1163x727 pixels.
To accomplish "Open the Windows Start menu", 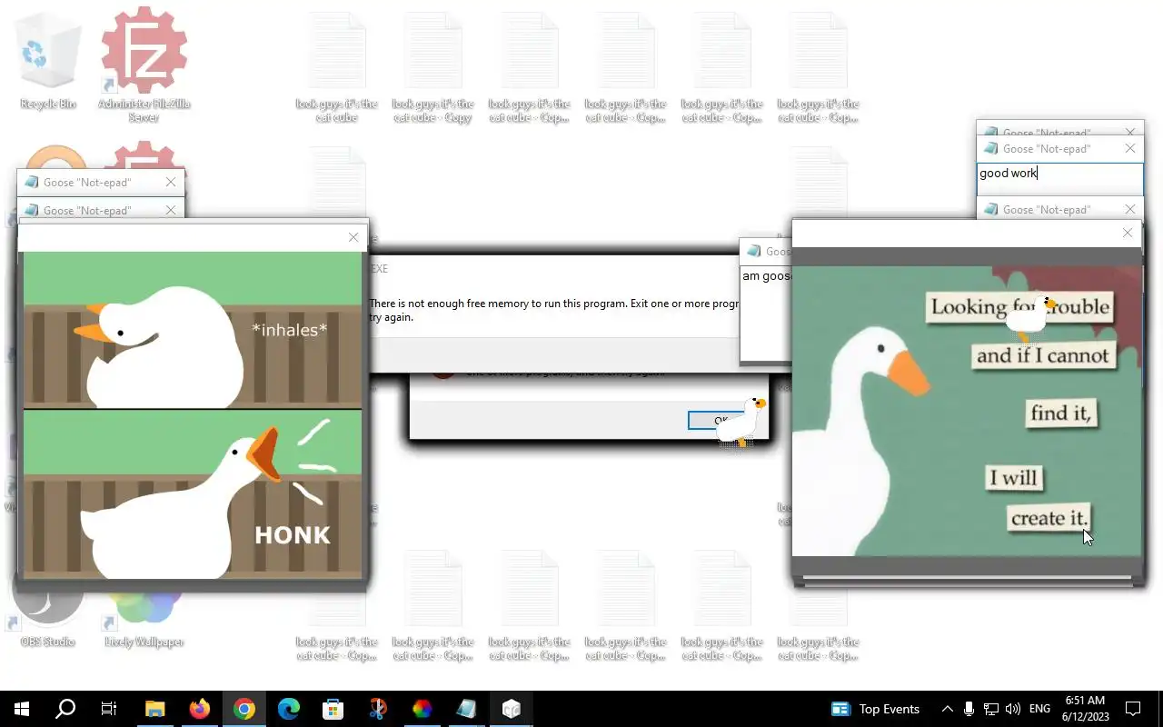I will click(x=22, y=709).
